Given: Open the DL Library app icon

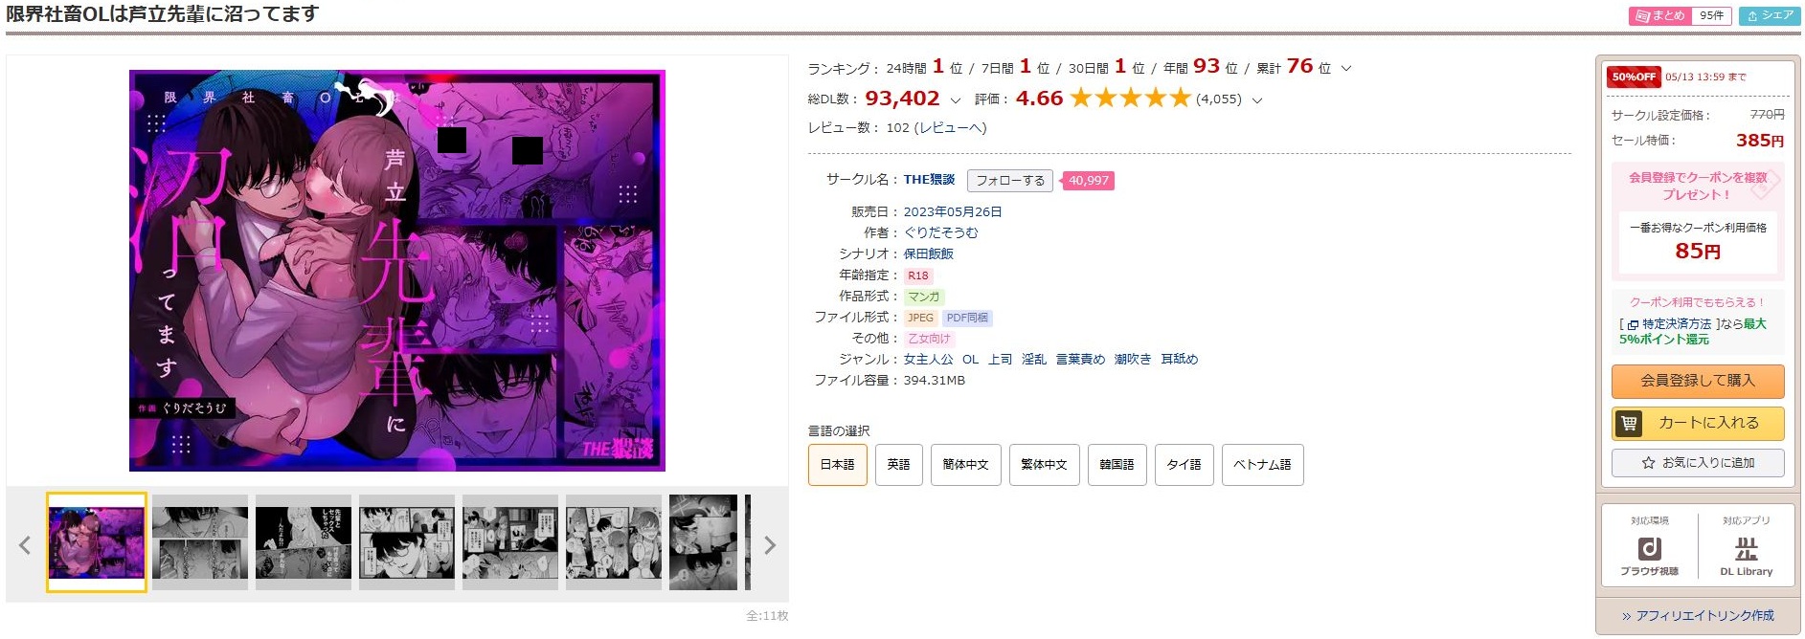Looking at the screenshot, I should pyautogui.click(x=1746, y=548).
